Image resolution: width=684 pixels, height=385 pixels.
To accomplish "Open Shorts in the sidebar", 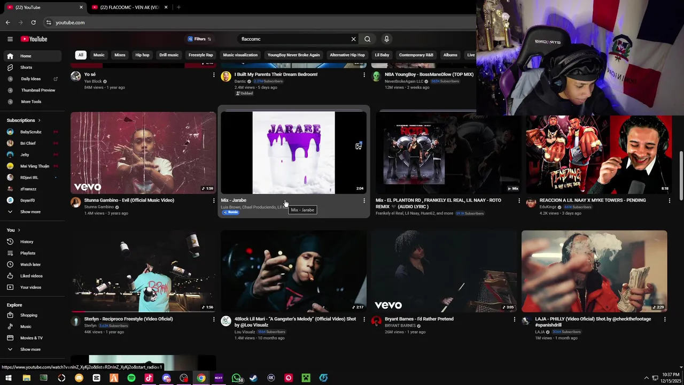I will pos(32,67).
